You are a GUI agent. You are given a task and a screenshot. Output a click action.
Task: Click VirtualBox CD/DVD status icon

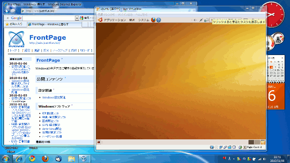tap(216, 147)
